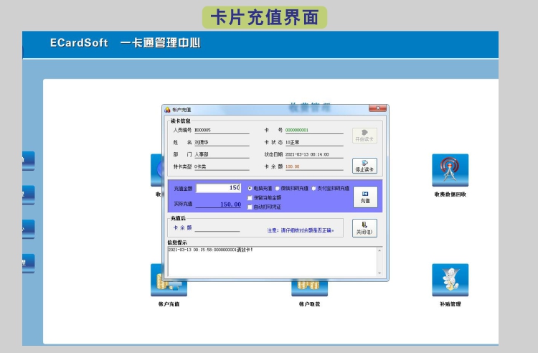The width and height of the screenshot is (538, 353).
Task: Click the 卡号 card number field
Action: click(x=313, y=131)
